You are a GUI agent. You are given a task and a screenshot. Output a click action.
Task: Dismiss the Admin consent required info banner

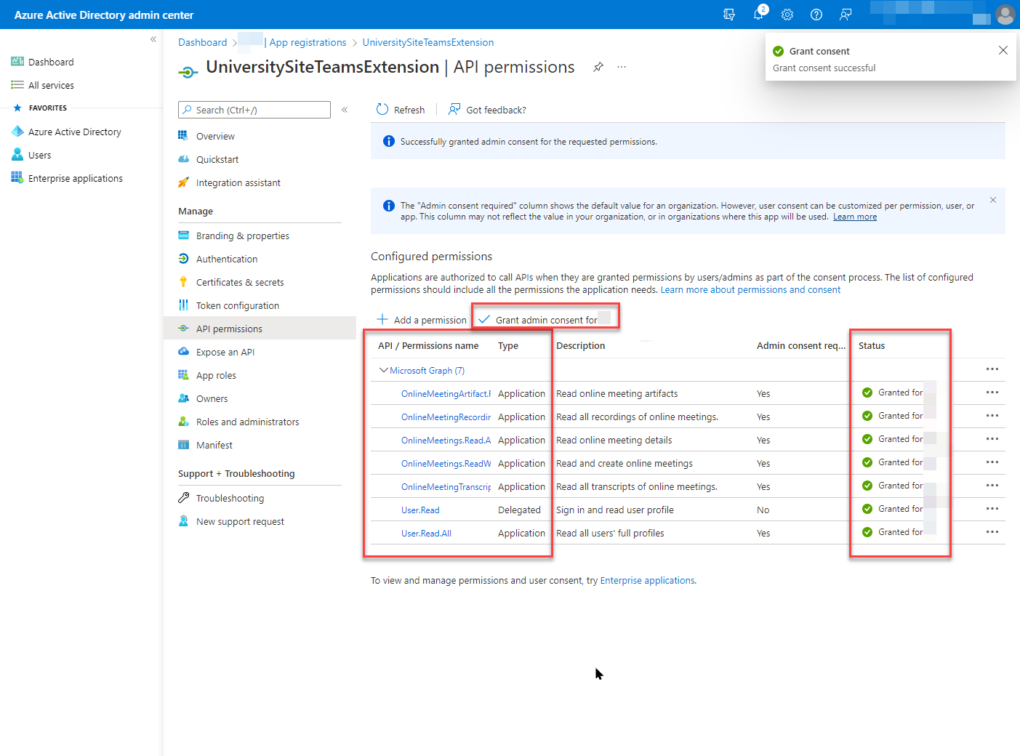pos(993,200)
